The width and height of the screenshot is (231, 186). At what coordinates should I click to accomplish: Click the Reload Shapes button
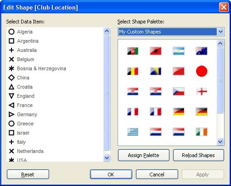point(198,155)
